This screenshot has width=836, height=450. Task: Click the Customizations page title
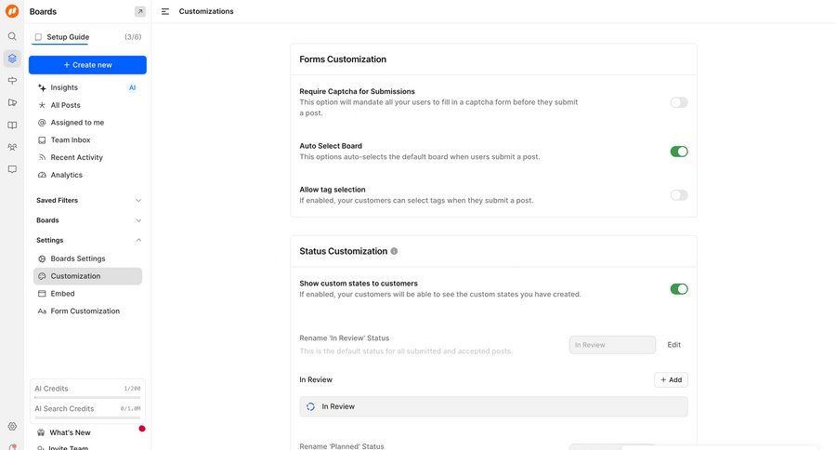tap(206, 11)
